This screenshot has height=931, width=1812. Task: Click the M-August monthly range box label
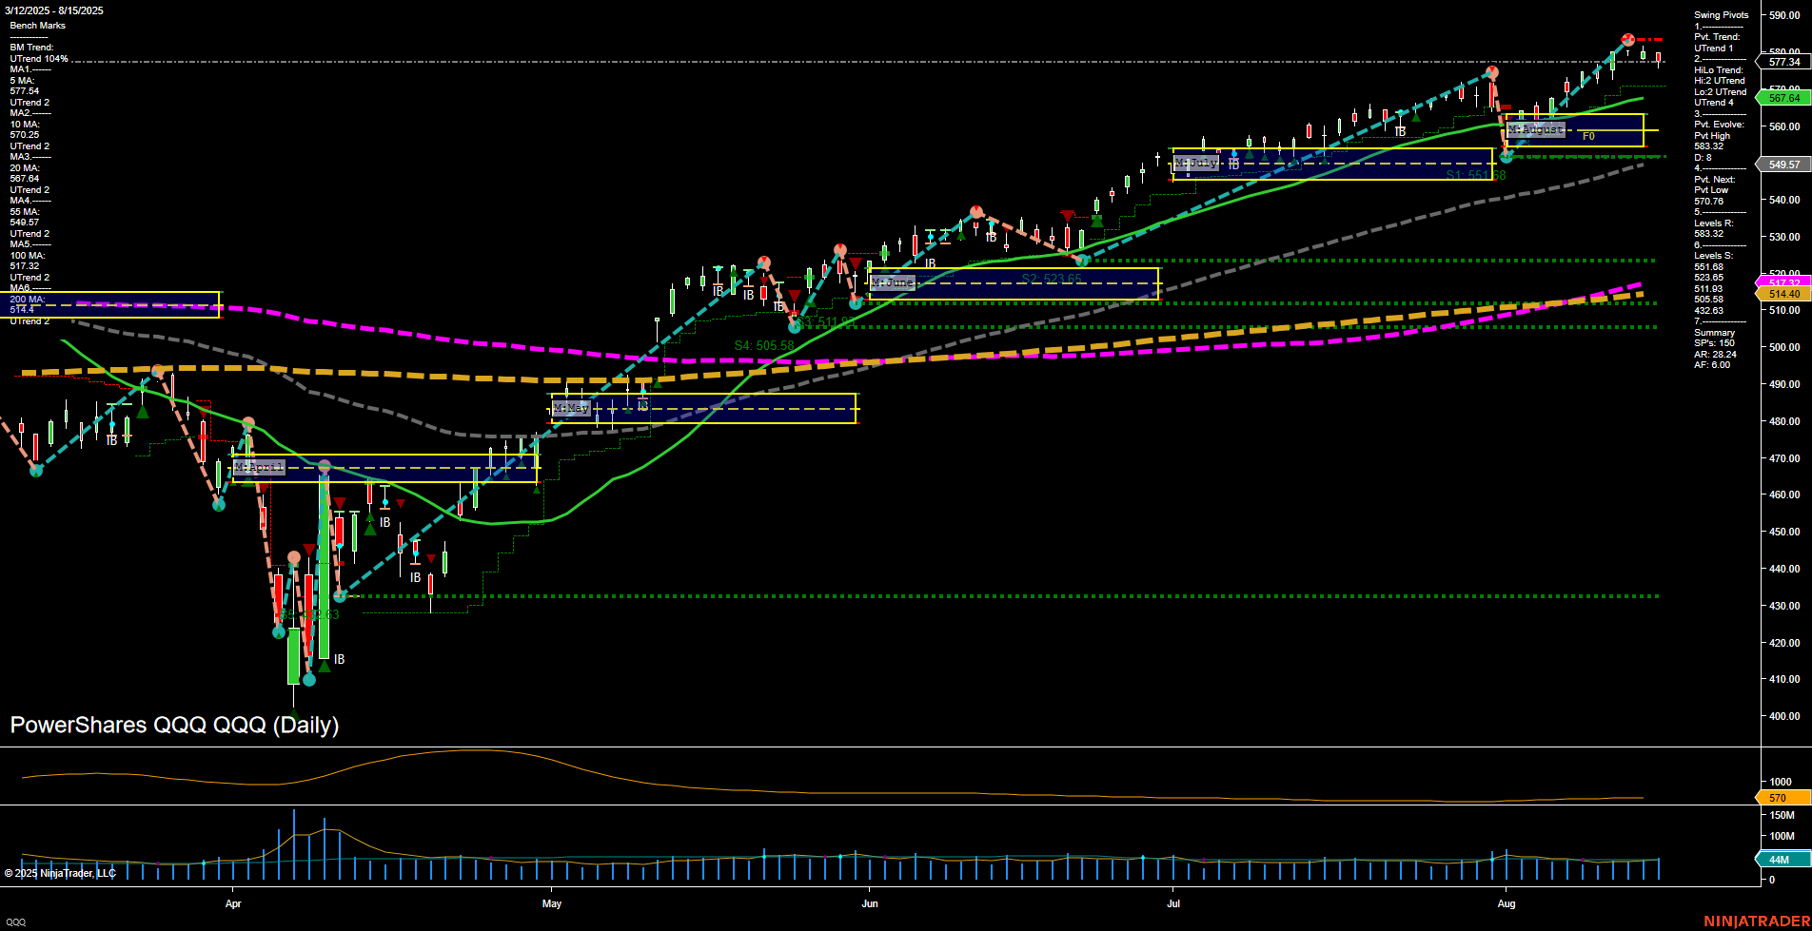(1534, 129)
